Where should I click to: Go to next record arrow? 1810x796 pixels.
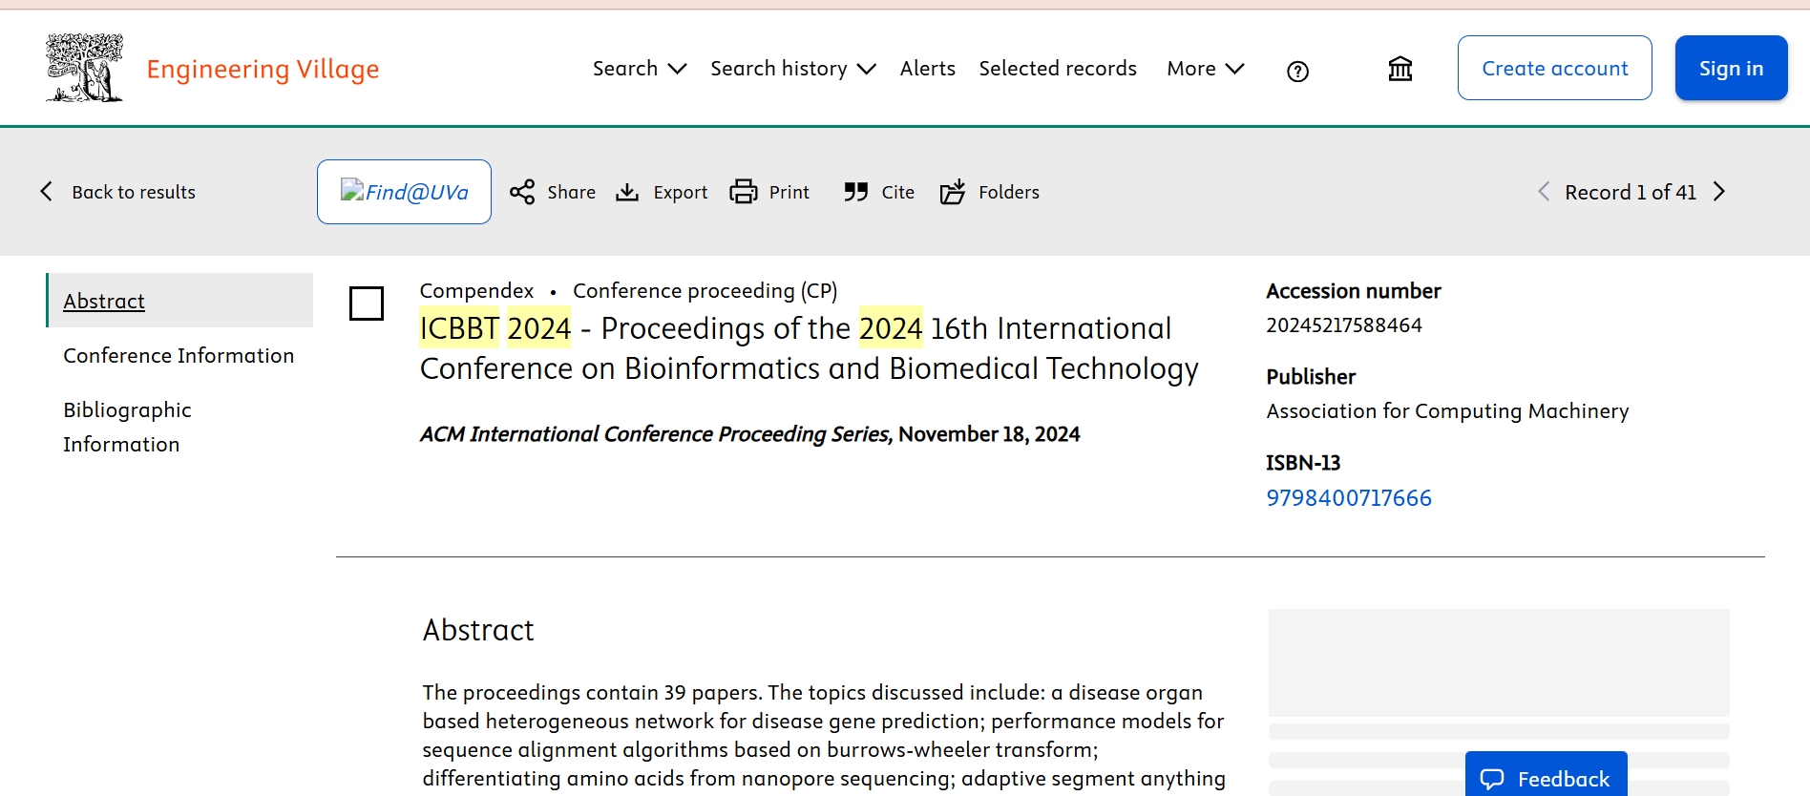pyautogui.click(x=1719, y=192)
